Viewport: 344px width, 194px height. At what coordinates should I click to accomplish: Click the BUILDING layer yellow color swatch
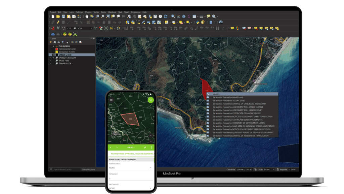pyautogui.click(x=56, y=52)
